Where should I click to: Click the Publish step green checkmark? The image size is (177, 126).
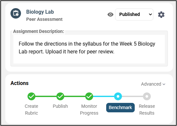click(60, 96)
